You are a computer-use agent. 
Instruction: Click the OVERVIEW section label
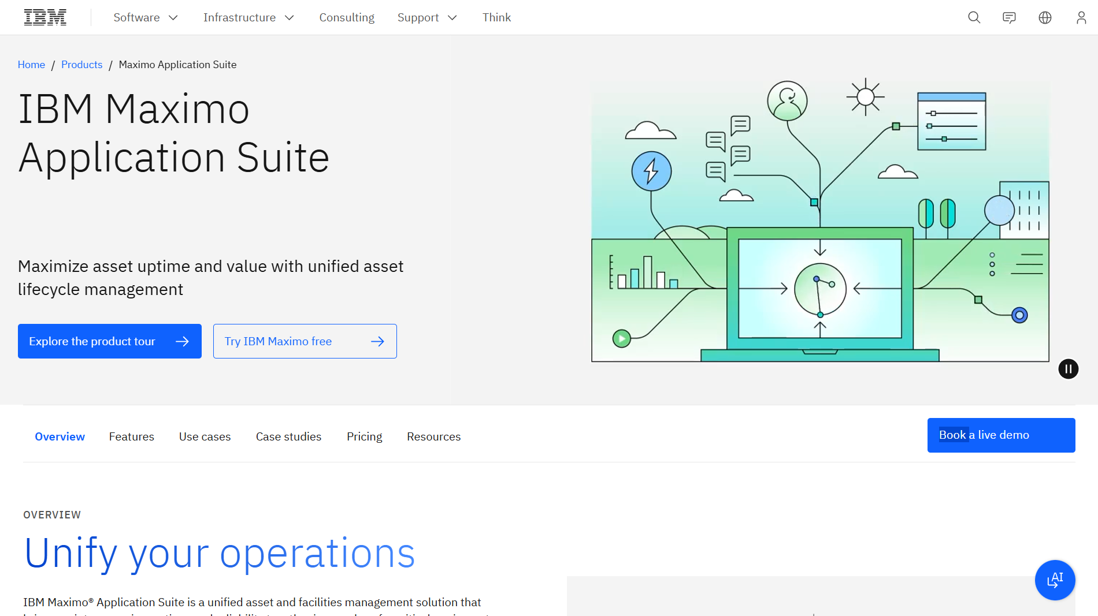point(52,515)
